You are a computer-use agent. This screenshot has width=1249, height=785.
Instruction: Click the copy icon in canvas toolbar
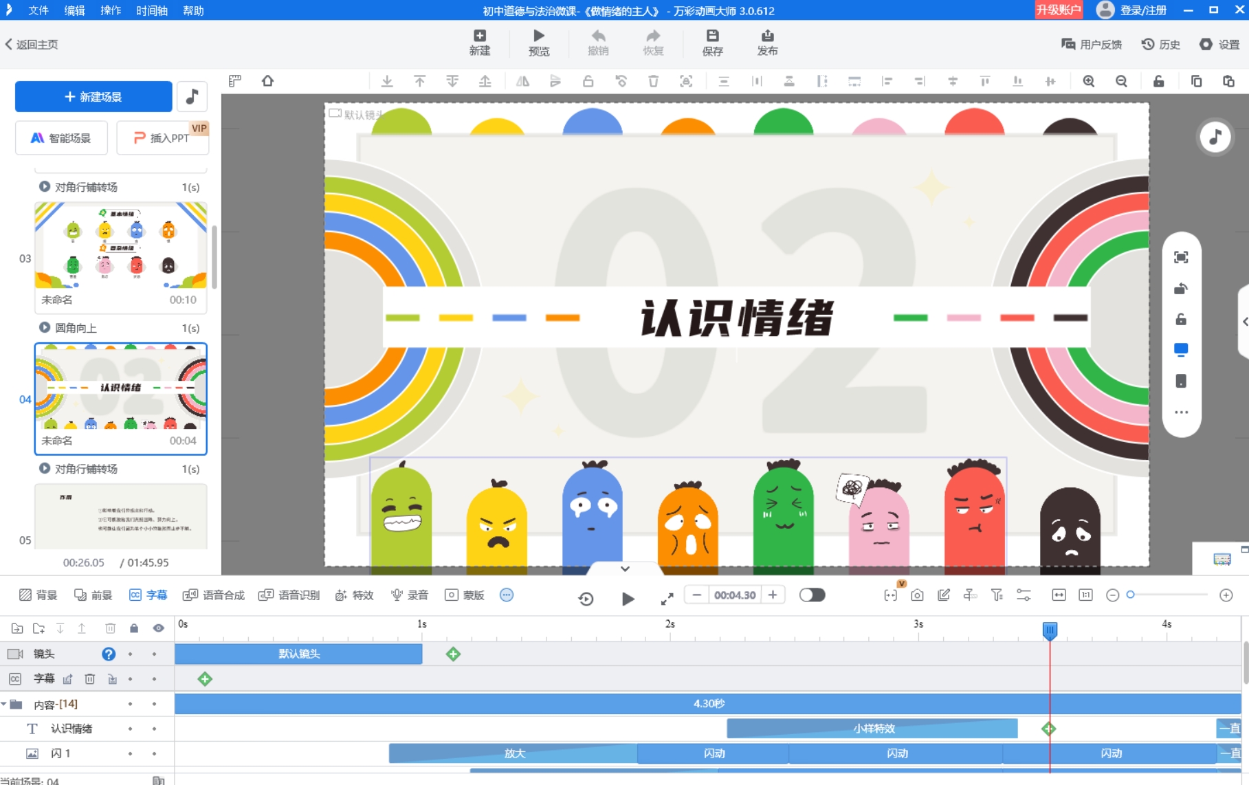click(1196, 81)
